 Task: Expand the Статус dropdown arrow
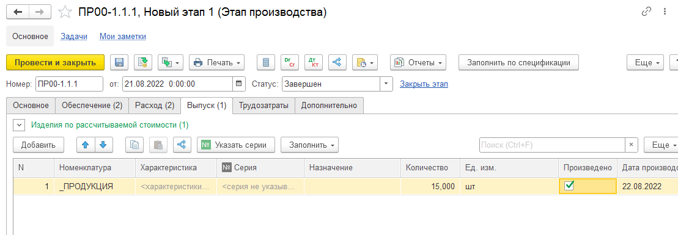pyautogui.click(x=386, y=84)
